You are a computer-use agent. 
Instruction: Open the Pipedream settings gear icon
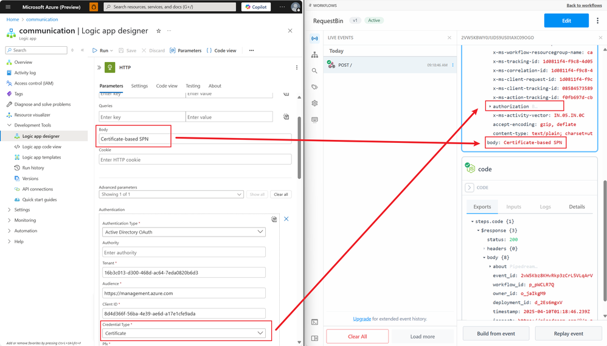pyautogui.click(x=314, y=103)
